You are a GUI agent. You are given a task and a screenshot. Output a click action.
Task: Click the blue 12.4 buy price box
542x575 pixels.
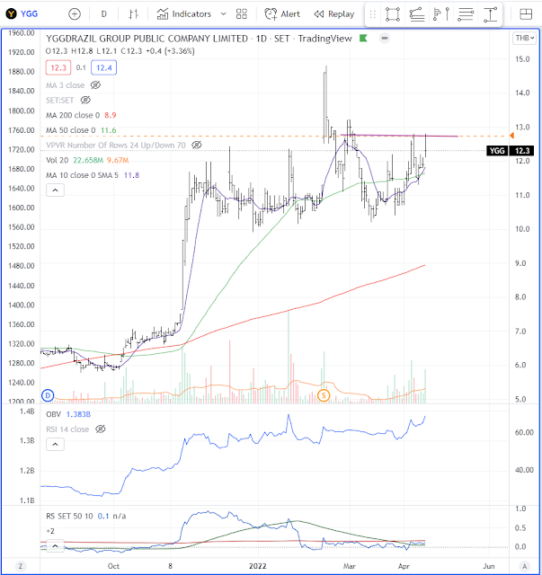pyautogui.click(x=104, y=68)
